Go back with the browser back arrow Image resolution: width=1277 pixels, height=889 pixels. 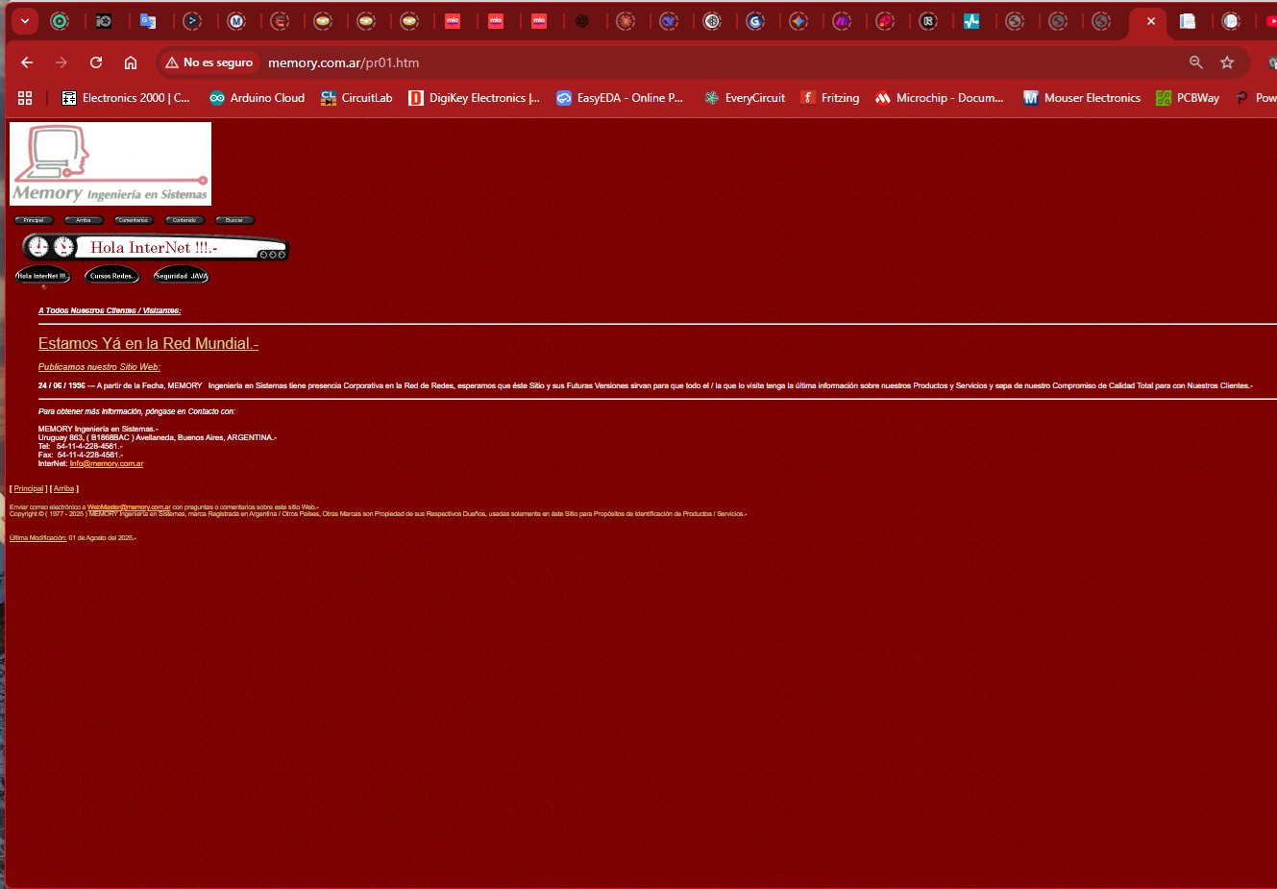point(26,62)
